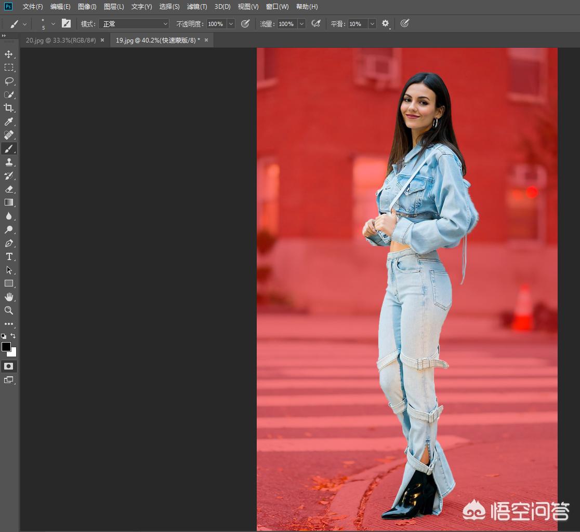The width and height of the screenshot is (580, 532).
Task: Click the 不透明度 input field
Action: coord(216,23)
